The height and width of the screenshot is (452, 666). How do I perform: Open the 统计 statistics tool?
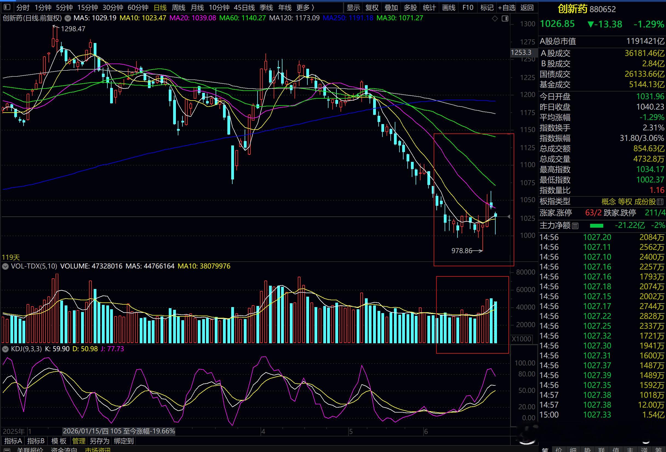point(429,7)
